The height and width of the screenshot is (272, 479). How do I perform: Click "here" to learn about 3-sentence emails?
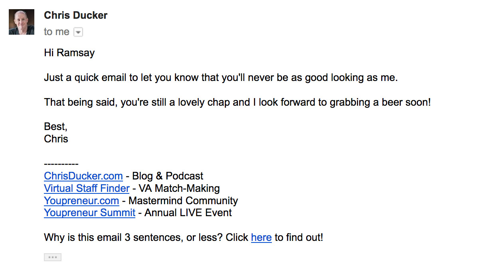point(261,237)
